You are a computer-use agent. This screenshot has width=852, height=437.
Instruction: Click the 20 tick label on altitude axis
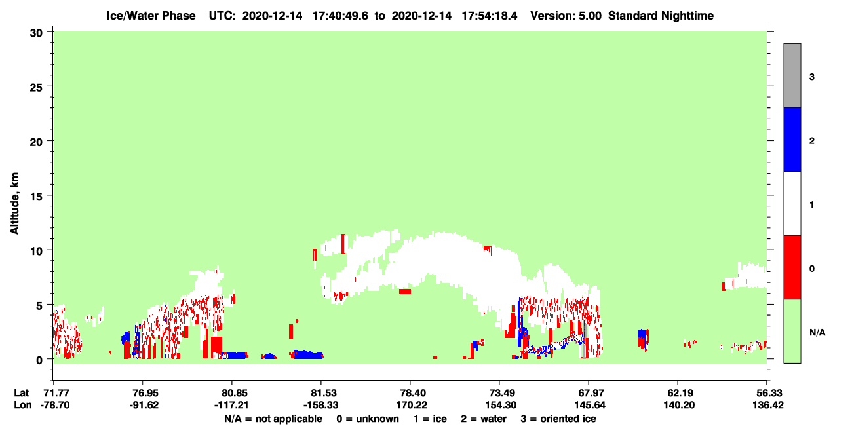coord(38,141)
